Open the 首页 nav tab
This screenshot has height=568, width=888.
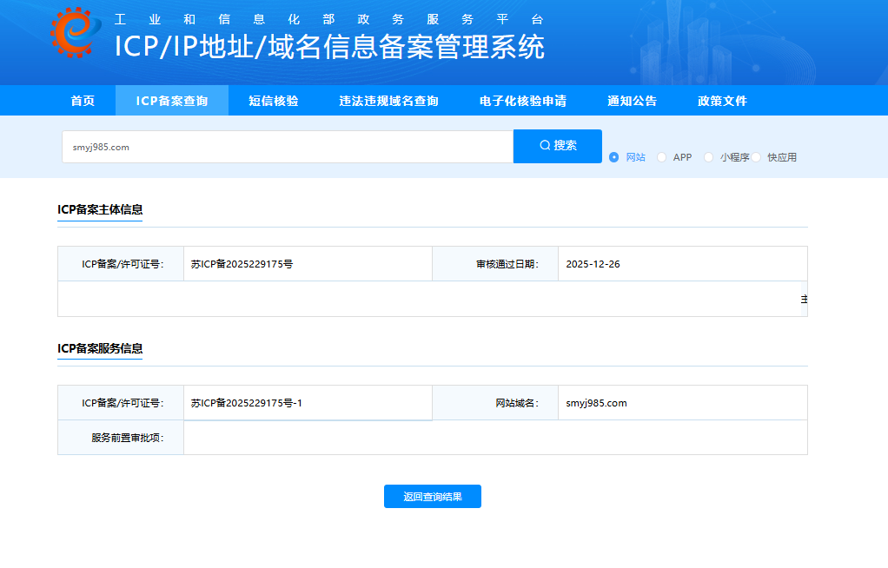(x=83, y=101)
